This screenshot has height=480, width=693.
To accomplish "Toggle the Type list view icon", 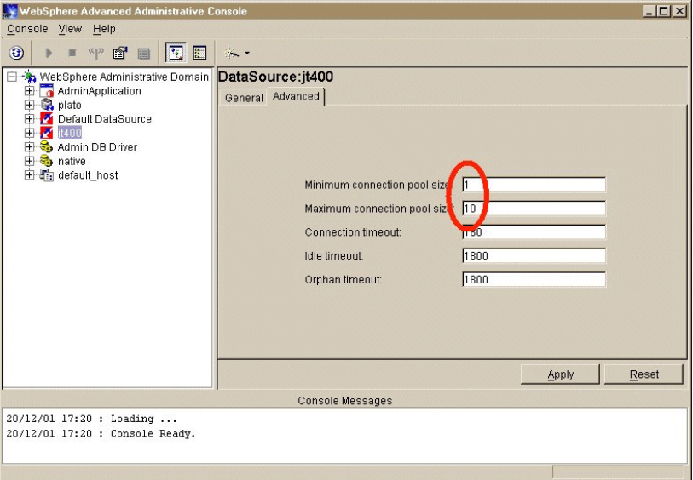I will (199, 53).
